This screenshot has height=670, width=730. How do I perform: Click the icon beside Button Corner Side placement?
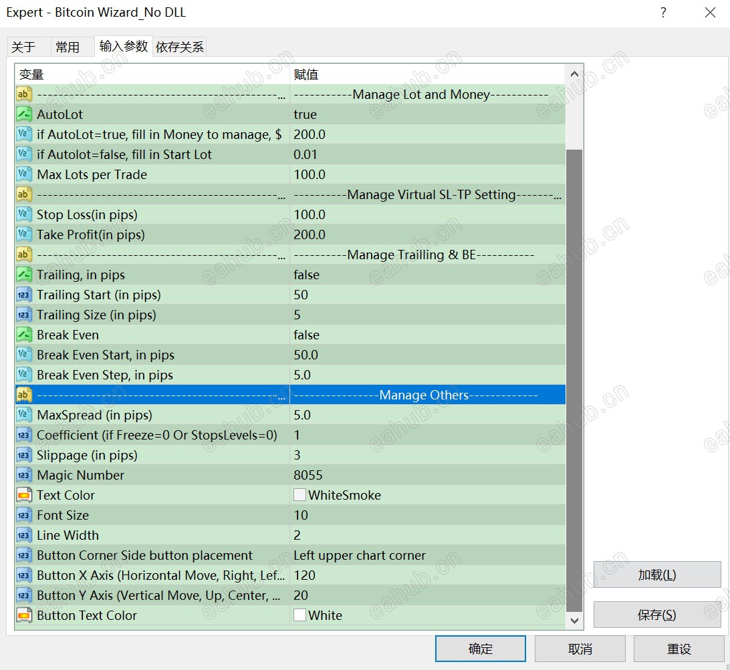pos(24,554)
